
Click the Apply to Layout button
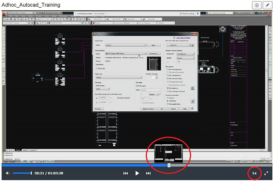pos(148,109)
